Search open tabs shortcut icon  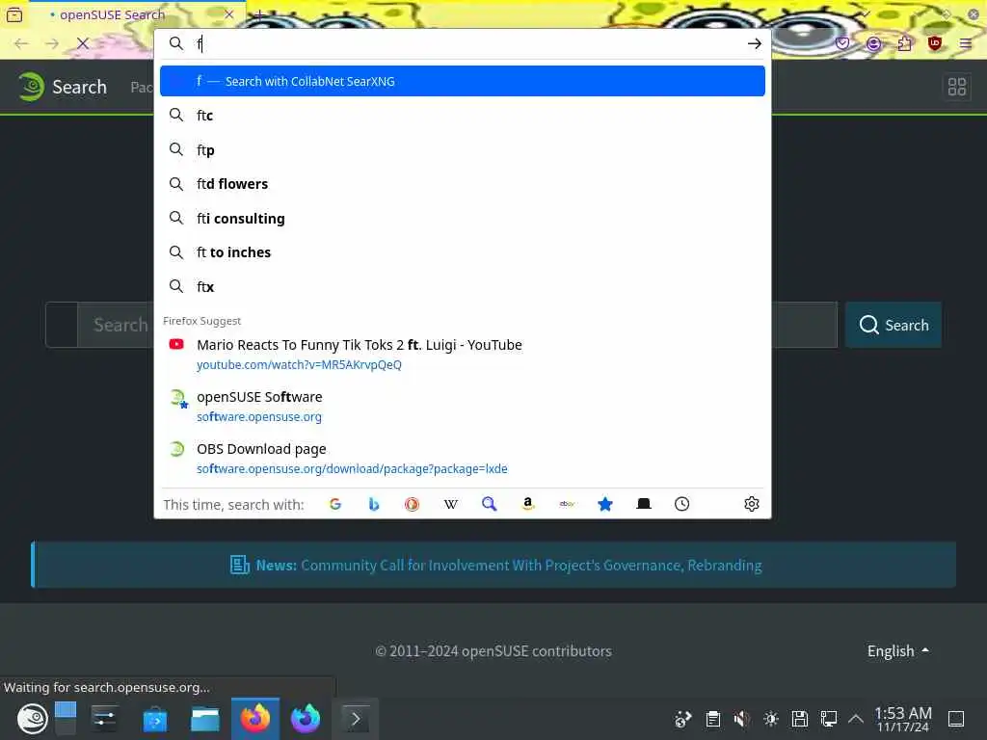[x=643, y=504]
